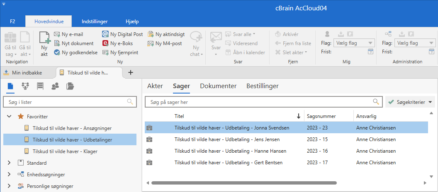Expand the Standard tree node
Viewport: 438px width, 192px height.
9,163
